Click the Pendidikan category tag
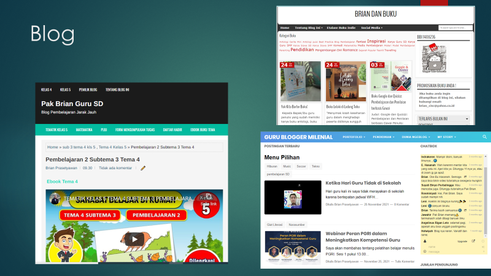Image resolution: width=491 pixels, height=276 pixels. click(x=302, y=50)
